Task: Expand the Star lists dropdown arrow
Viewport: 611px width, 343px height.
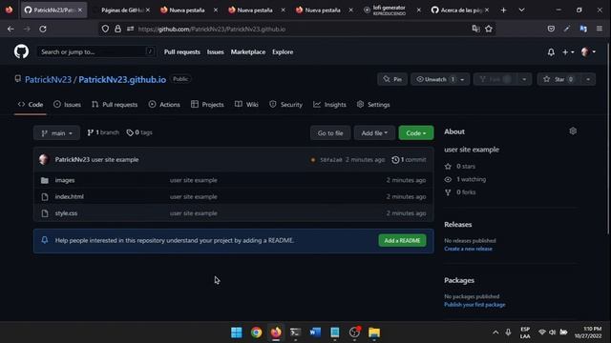Action: (588, 79)
